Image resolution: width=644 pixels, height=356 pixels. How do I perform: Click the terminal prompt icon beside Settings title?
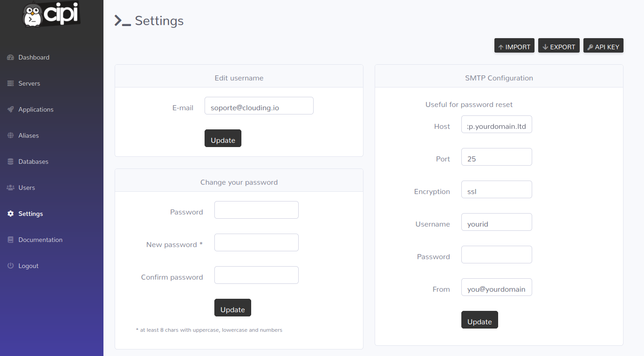pos(123,21)
